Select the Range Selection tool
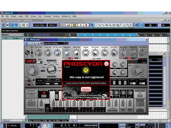This screenshot has width=171, height=128. click(96, 25)
